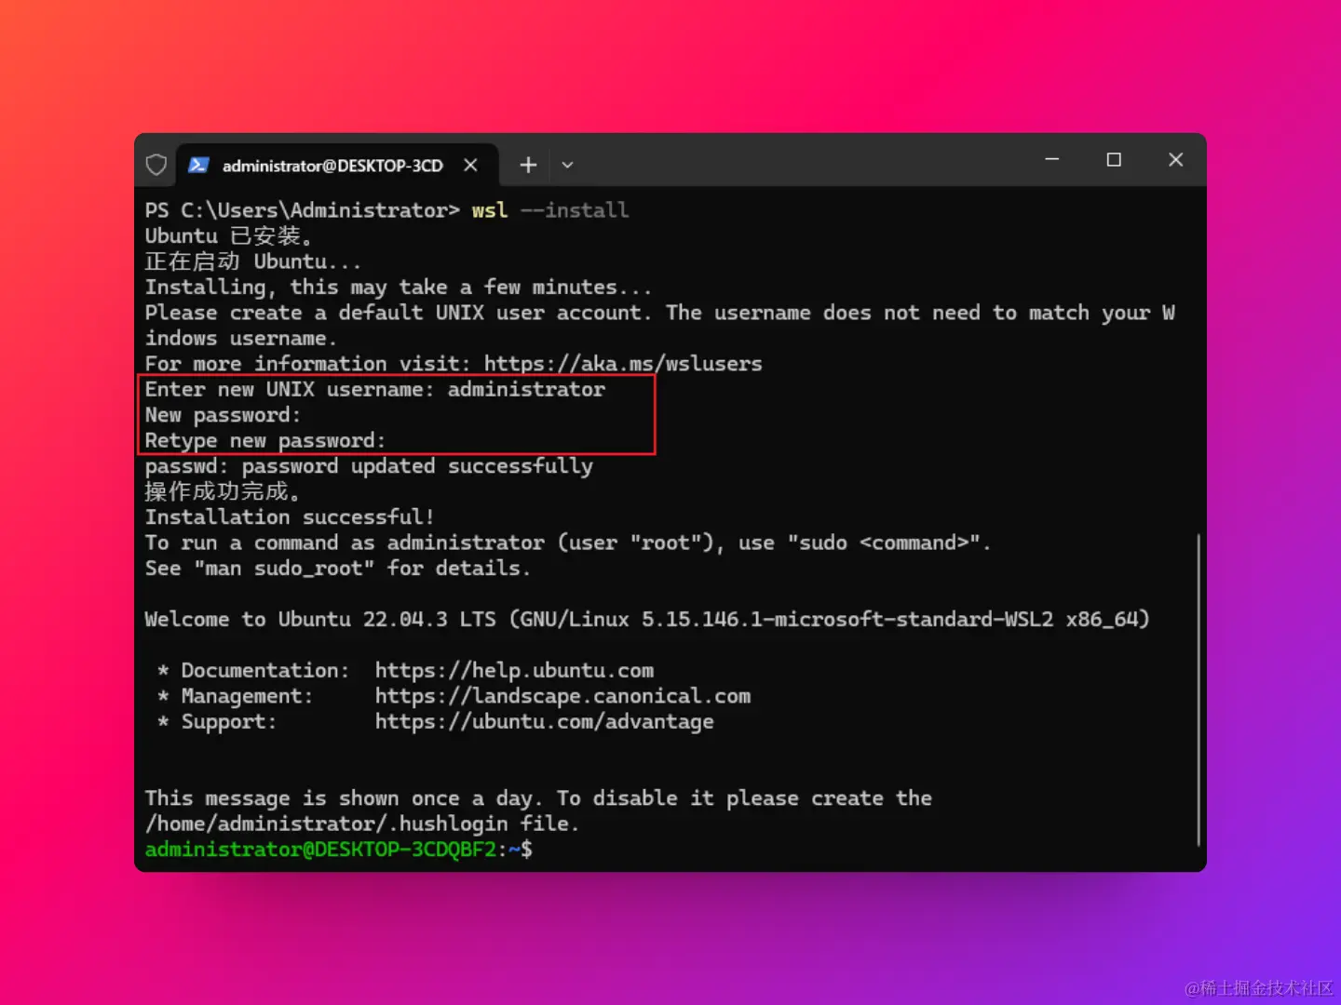Click the Enter new UNIX username line

[375, 390]
